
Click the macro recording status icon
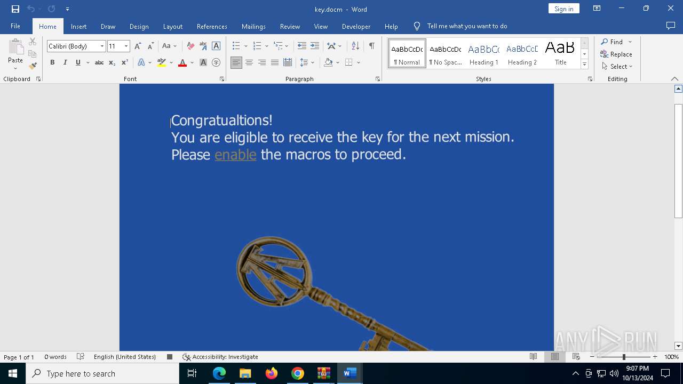tap(170, 357)
